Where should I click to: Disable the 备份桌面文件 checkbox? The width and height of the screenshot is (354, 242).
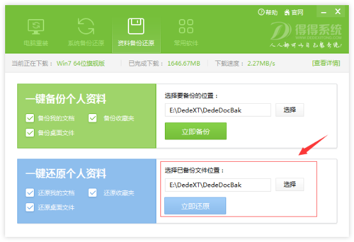coord(30,132)
